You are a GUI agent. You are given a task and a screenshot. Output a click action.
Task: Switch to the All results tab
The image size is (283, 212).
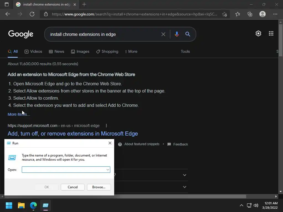(13, 52)
